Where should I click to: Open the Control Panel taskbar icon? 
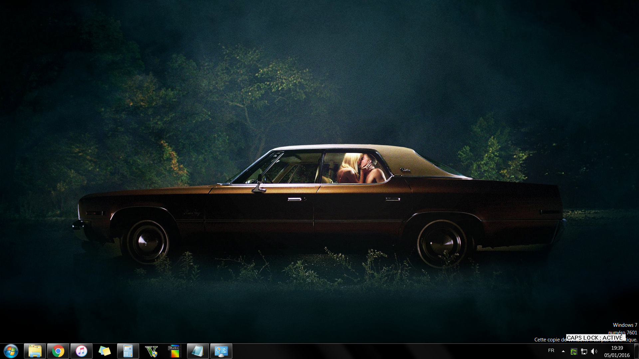(x=221, y=351)
